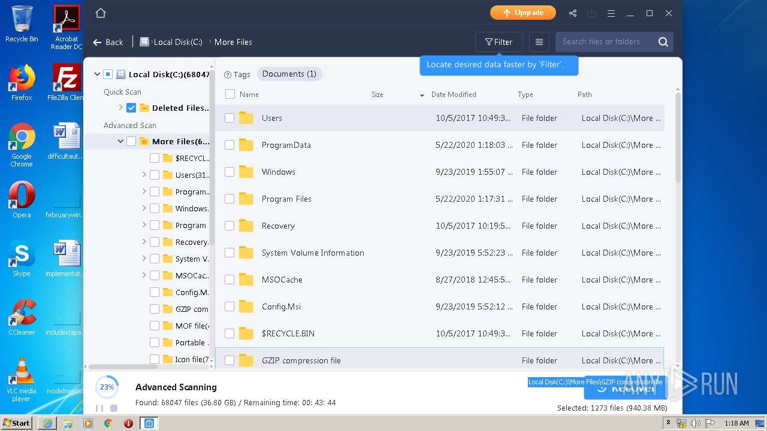This screenshot has width=767, height=431.
Task: Click the Recover button
Action: coord(626,388)
